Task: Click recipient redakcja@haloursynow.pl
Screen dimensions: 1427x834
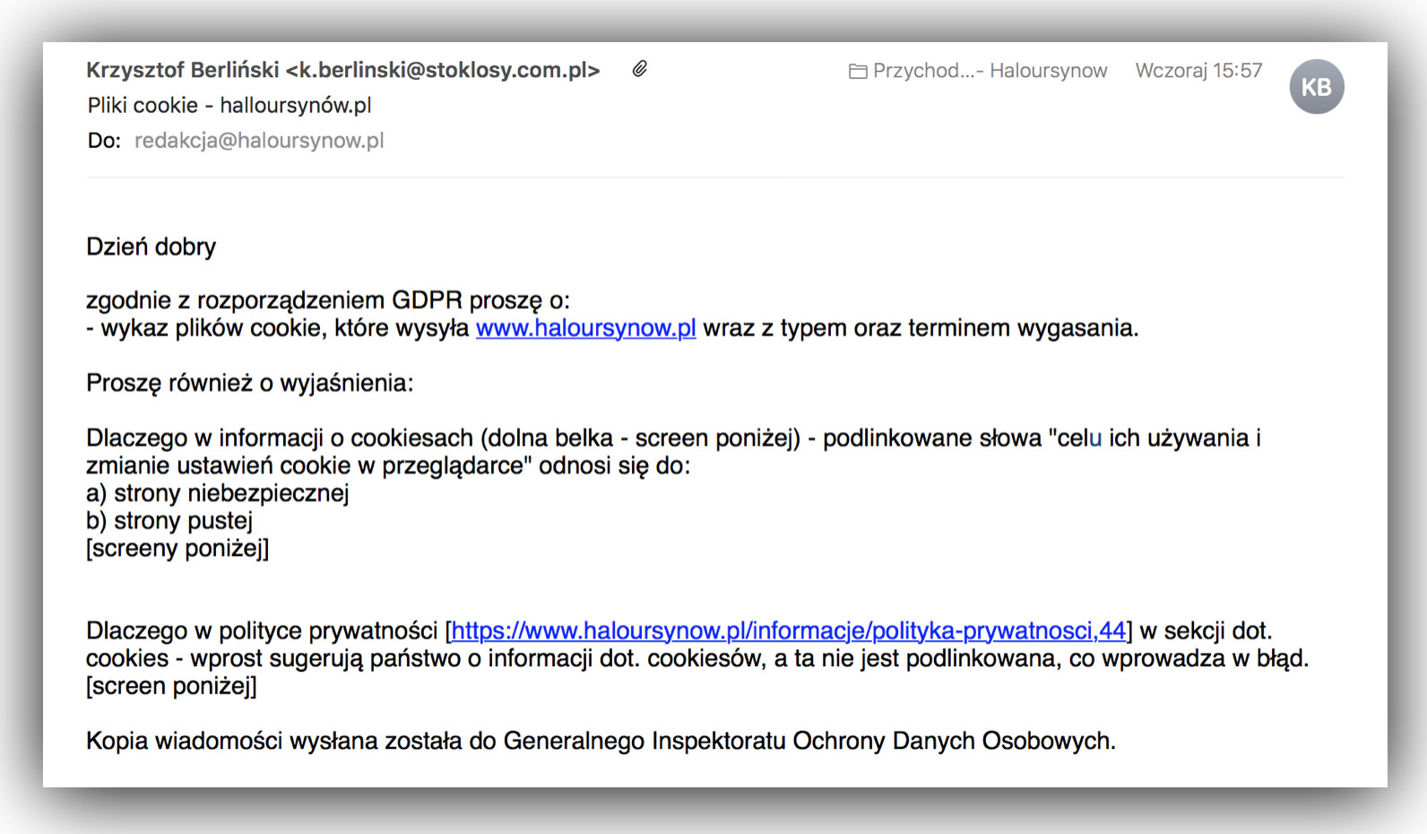Action: 259,141
